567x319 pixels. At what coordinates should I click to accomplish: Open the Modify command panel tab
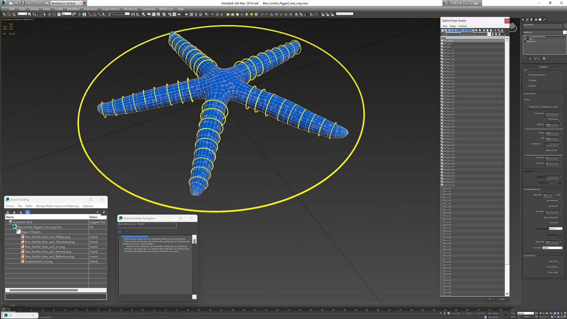coord(527,20)
